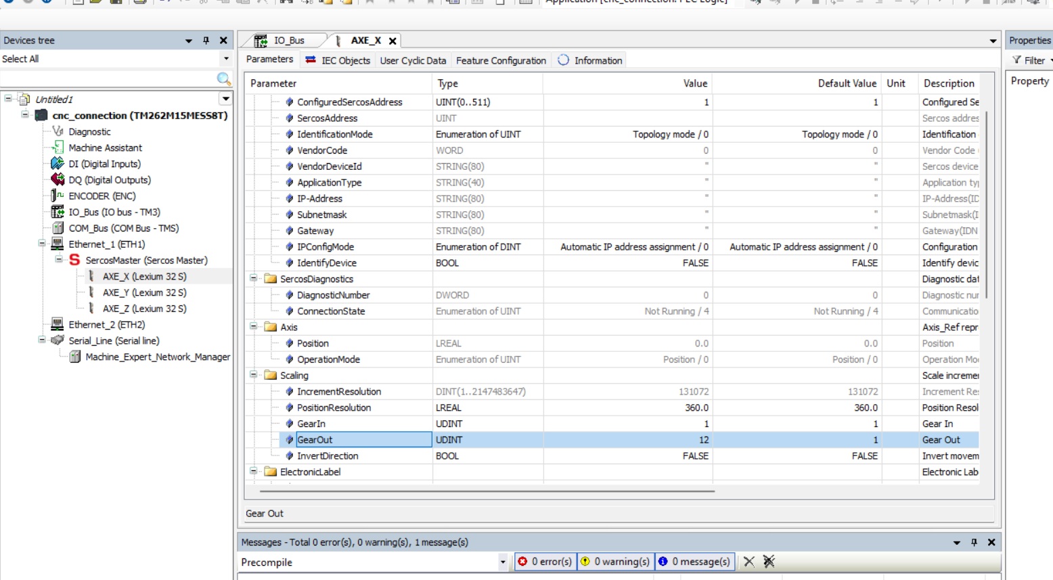The width and height of the screenshot is (1053, 580).
Task: Click the horizontal scrollbar under parameter table
Action: [x=487, y=491]
